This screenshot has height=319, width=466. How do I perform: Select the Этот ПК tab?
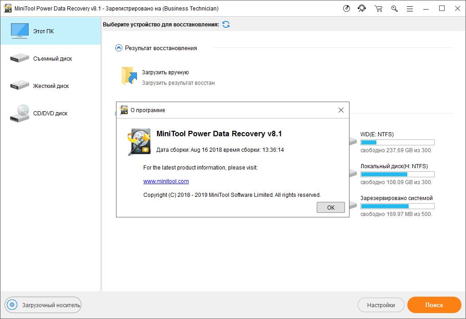(x=50, y=31)
